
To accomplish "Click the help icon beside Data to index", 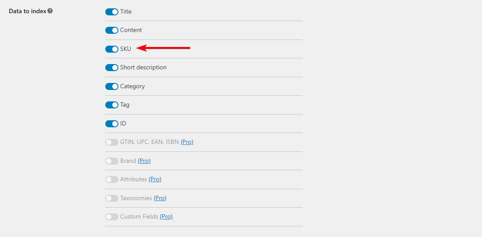I will 50,11.
